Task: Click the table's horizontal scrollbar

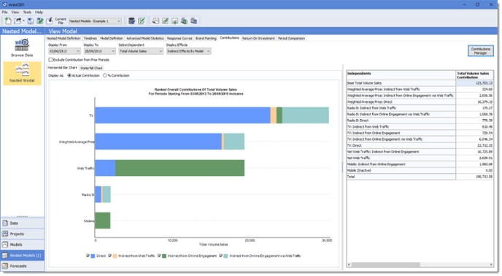Action: [420, 265]
